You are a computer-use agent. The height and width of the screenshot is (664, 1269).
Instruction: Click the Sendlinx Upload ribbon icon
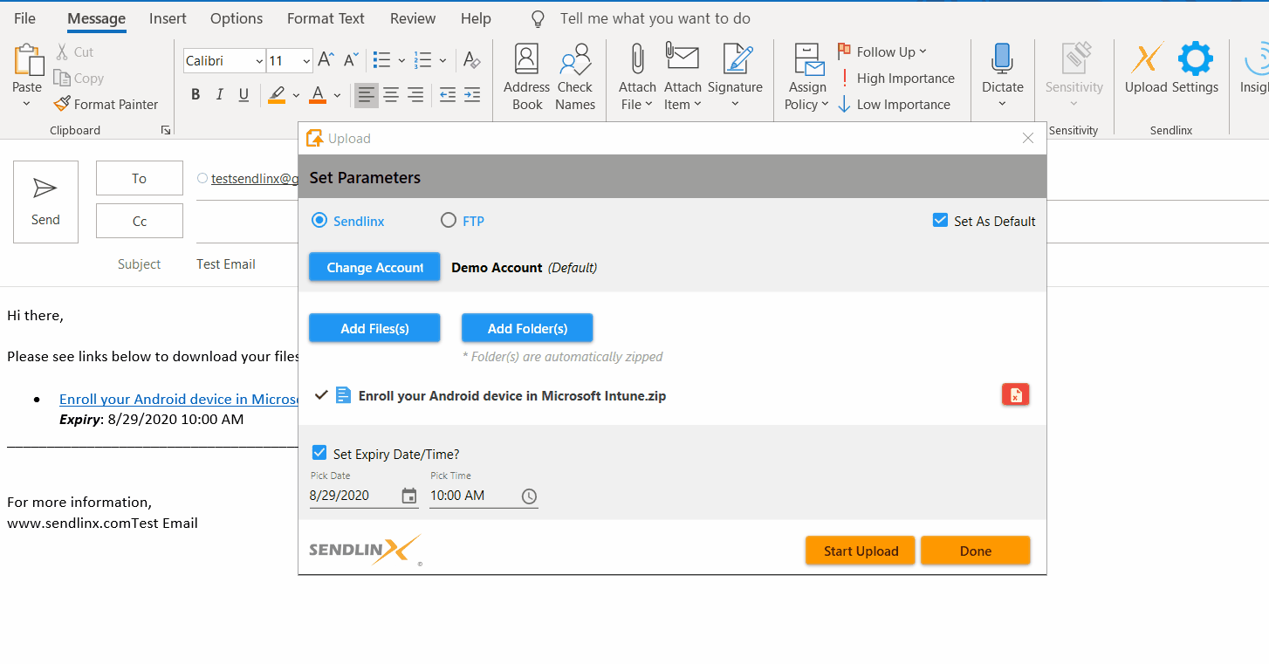(x=1146, y=68)
